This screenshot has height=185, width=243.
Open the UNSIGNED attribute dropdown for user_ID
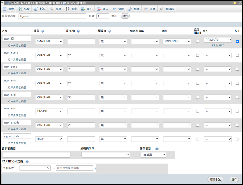pyautogui.click(x=177, y=41)
